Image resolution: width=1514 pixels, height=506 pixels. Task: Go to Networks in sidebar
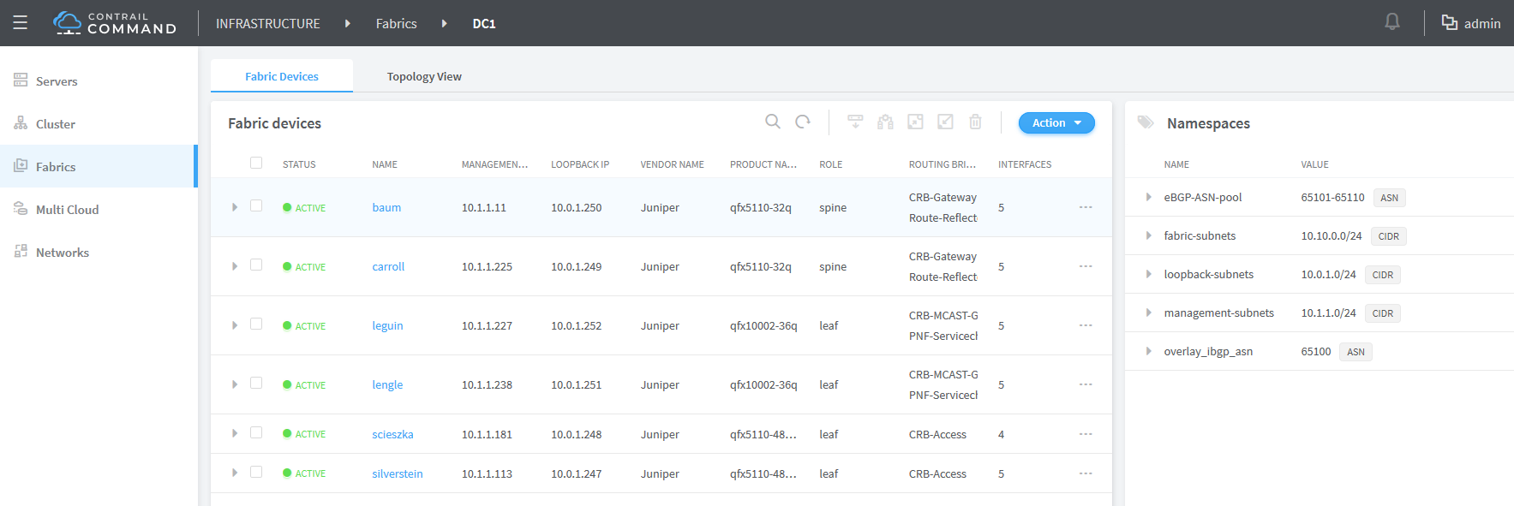(x=63, y=253)
